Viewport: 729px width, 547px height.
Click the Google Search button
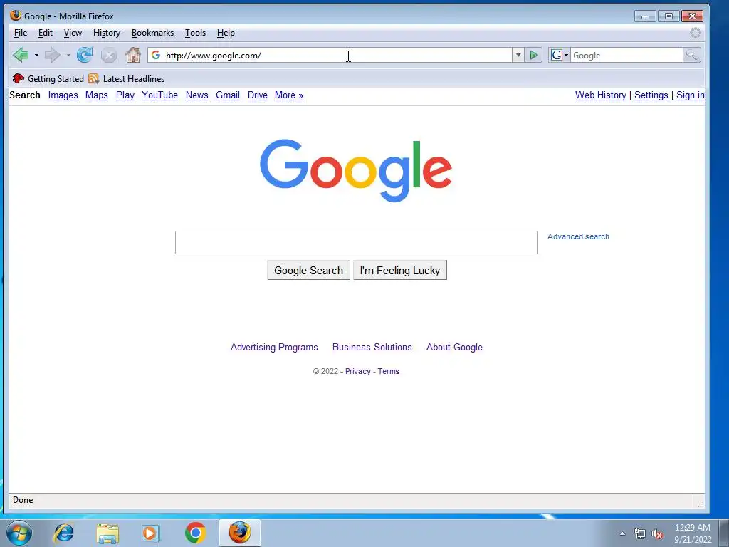[x=308, y=270]
